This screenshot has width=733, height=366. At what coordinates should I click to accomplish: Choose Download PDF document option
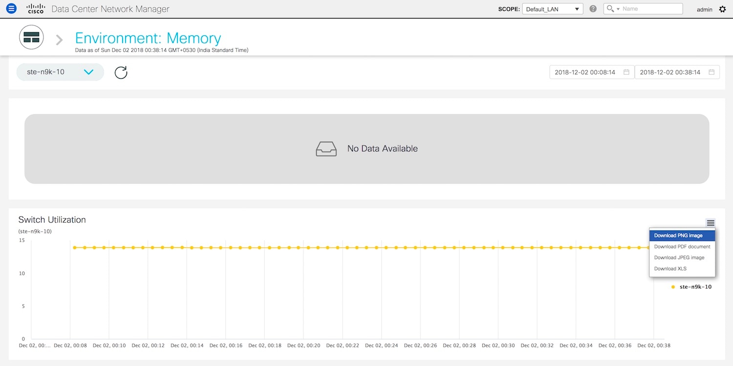point(682,247)
